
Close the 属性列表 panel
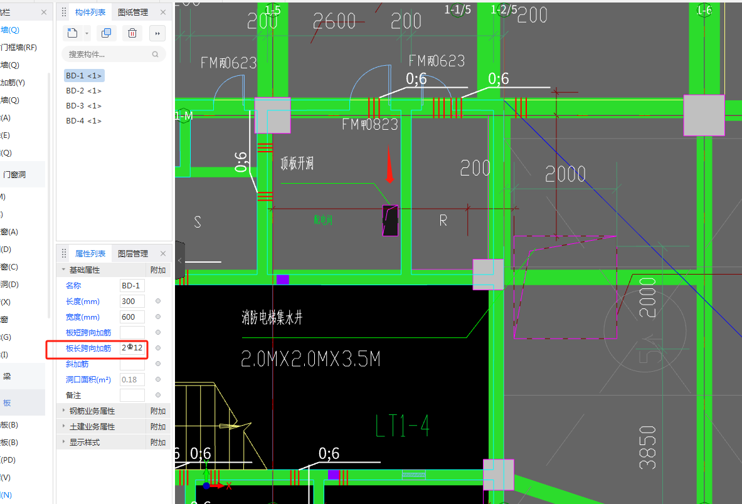163,254
